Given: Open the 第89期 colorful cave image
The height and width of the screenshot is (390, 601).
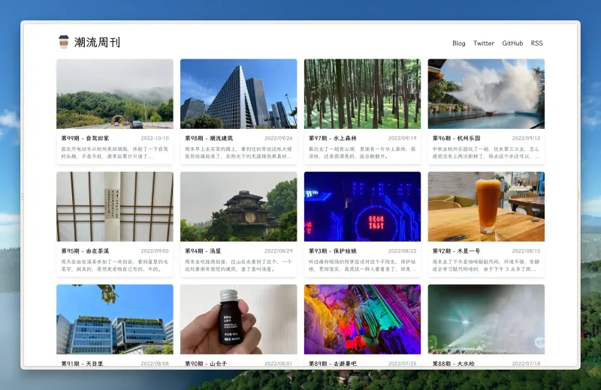Looking at the screenshot, I should (x=362, y=319).
